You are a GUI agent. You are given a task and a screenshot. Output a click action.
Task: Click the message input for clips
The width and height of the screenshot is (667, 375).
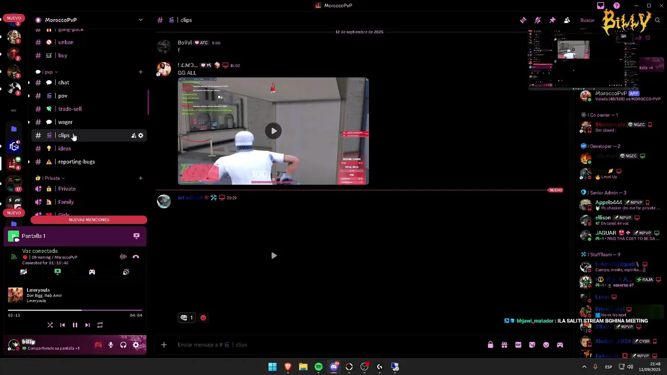click(x=328, y=345)
